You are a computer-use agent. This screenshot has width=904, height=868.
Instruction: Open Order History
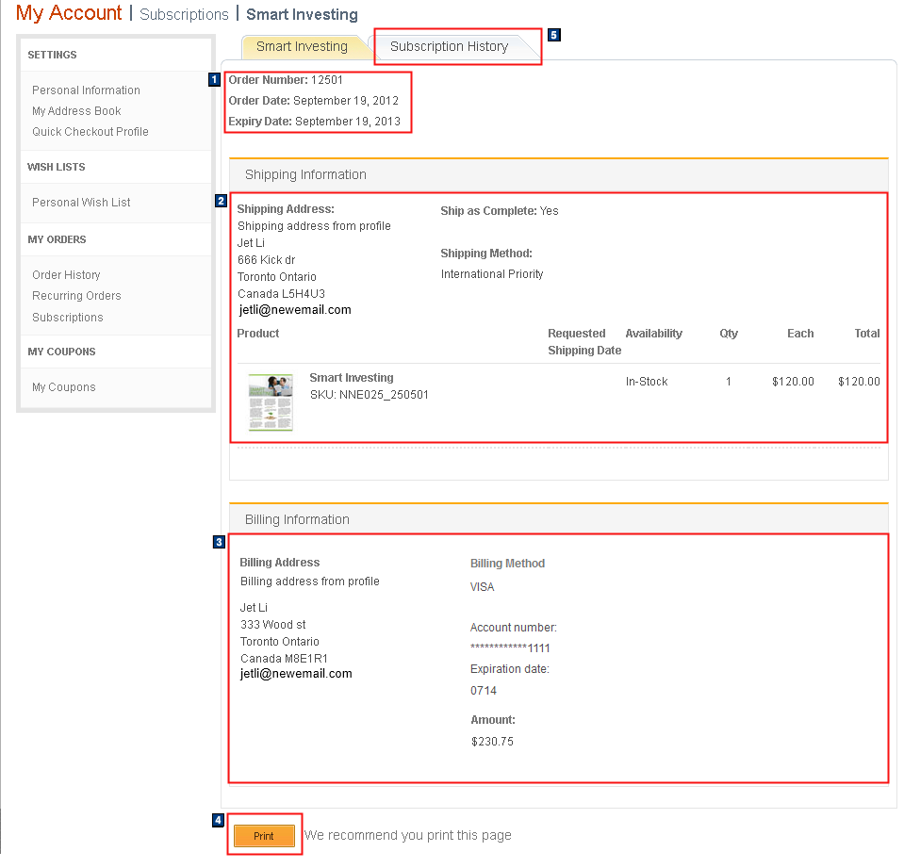pos(66,274)
